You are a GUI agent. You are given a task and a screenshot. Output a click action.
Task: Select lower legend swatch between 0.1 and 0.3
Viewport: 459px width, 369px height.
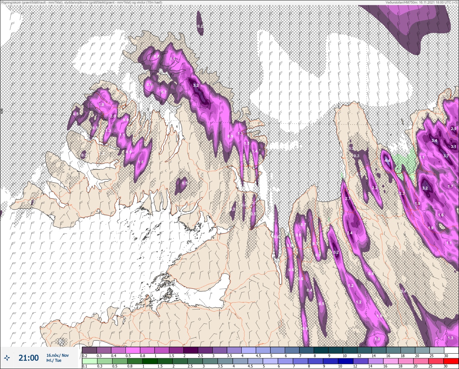point(89,361)
